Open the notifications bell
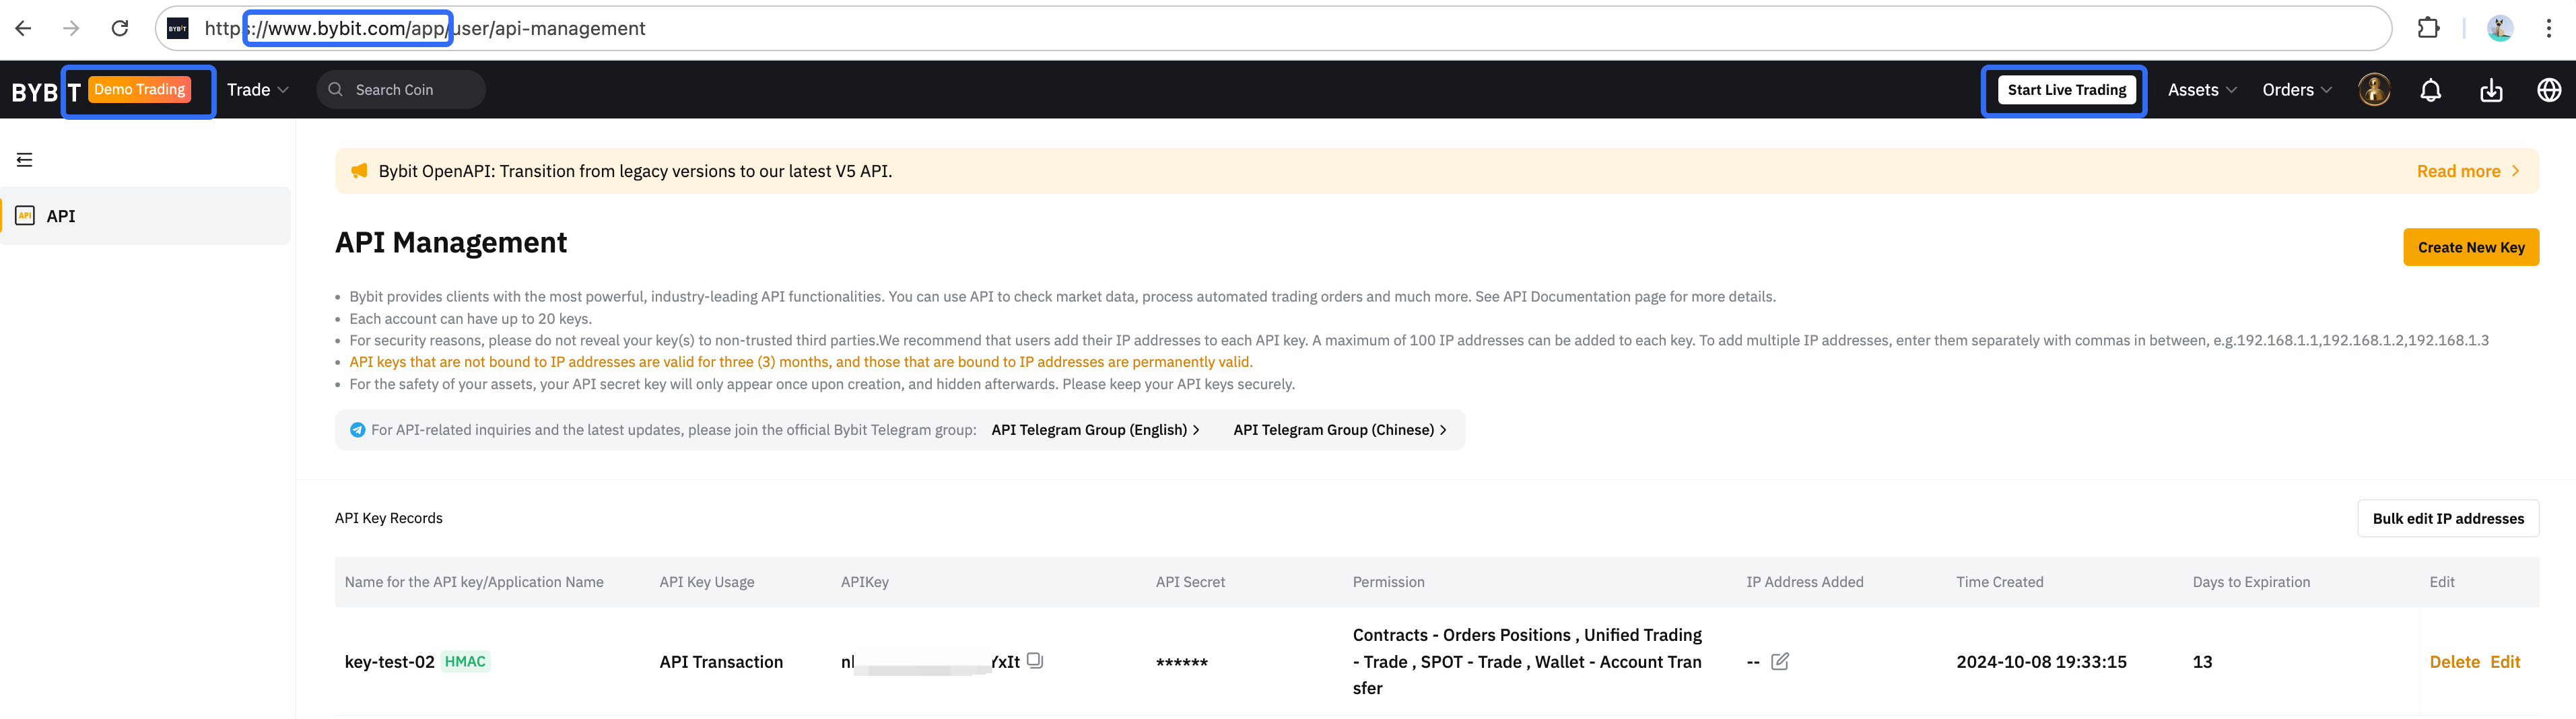This screenshot has height=719, width=2576. click(x=2430, y=90)
